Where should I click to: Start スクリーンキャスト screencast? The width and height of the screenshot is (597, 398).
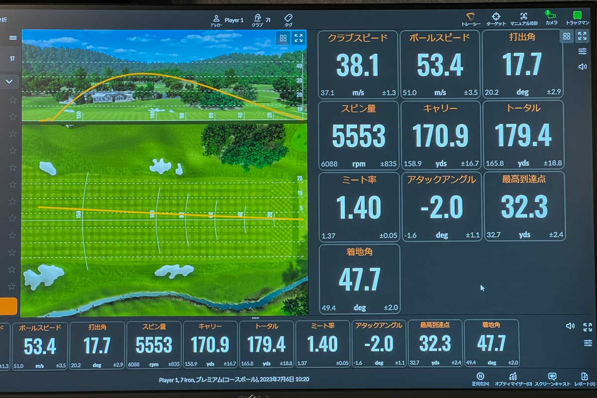point(552,379)
